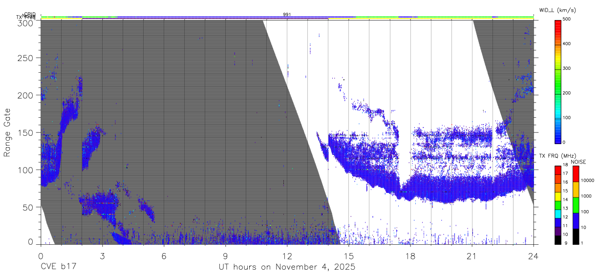Click the yellow 14–15 MHz TX FRQ swatch
600x277 pixels.
pos(558,195)
